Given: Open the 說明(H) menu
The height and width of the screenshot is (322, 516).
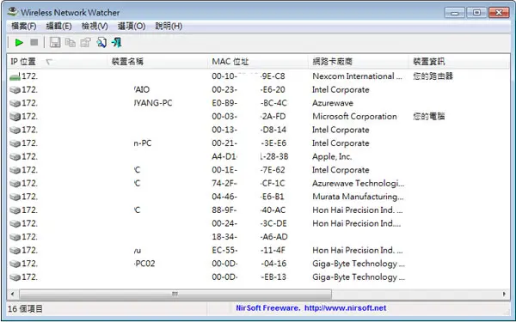Looking at the screenshot, I should (x=169, y=27).
